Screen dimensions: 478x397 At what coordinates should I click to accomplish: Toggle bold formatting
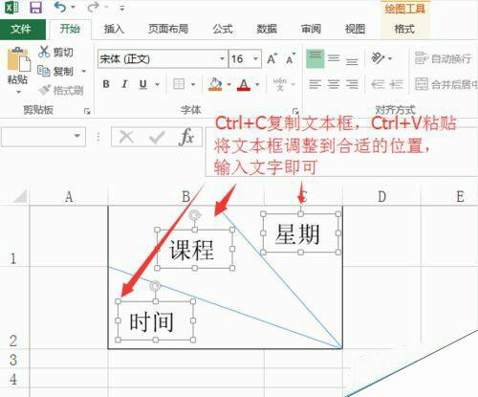click(106, 84)
